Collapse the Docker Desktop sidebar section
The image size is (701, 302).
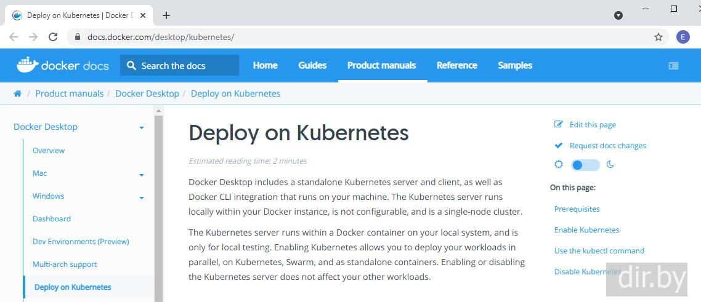(x=142, y=128)
